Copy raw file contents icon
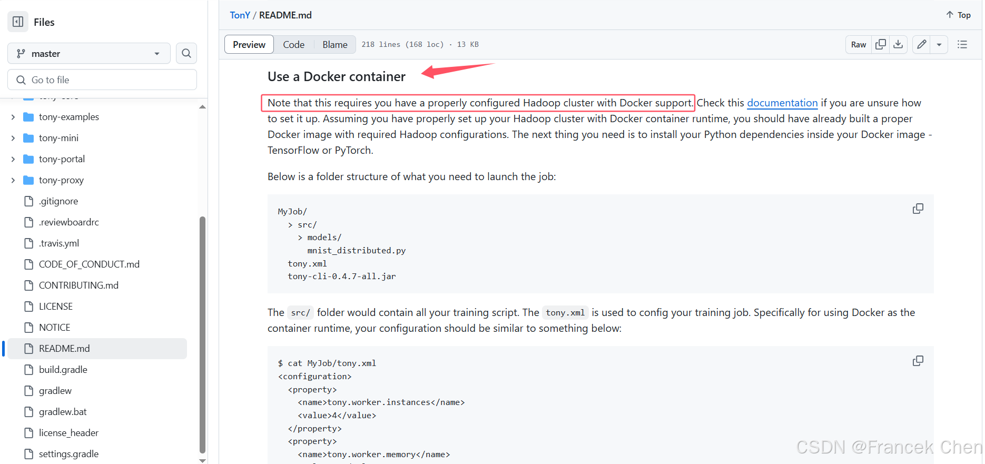 pos(880,45)
